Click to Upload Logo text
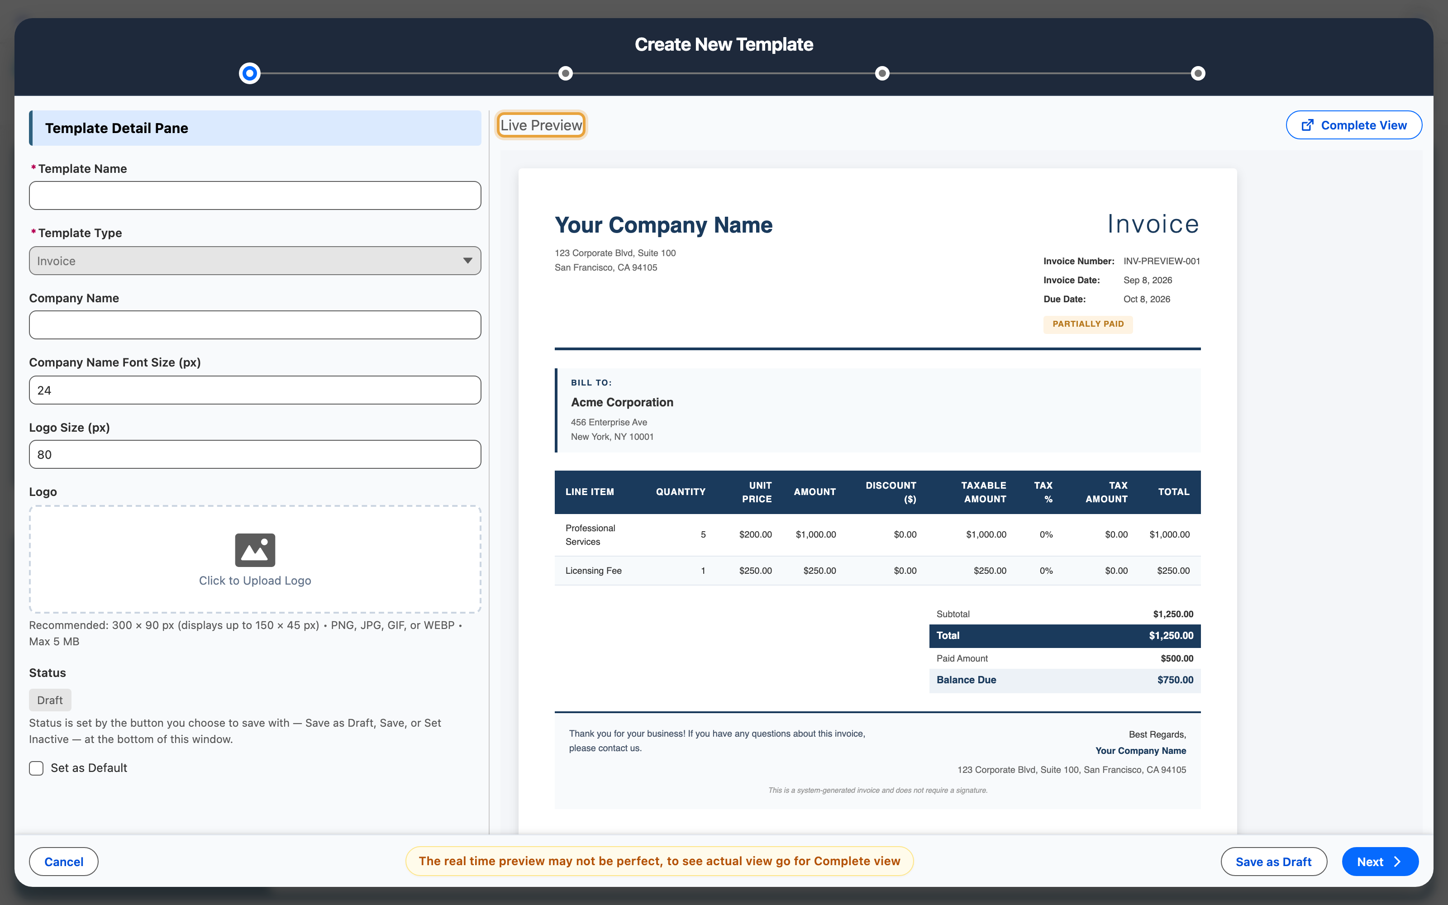This screenshot has height=905, width=1448. 255,581
